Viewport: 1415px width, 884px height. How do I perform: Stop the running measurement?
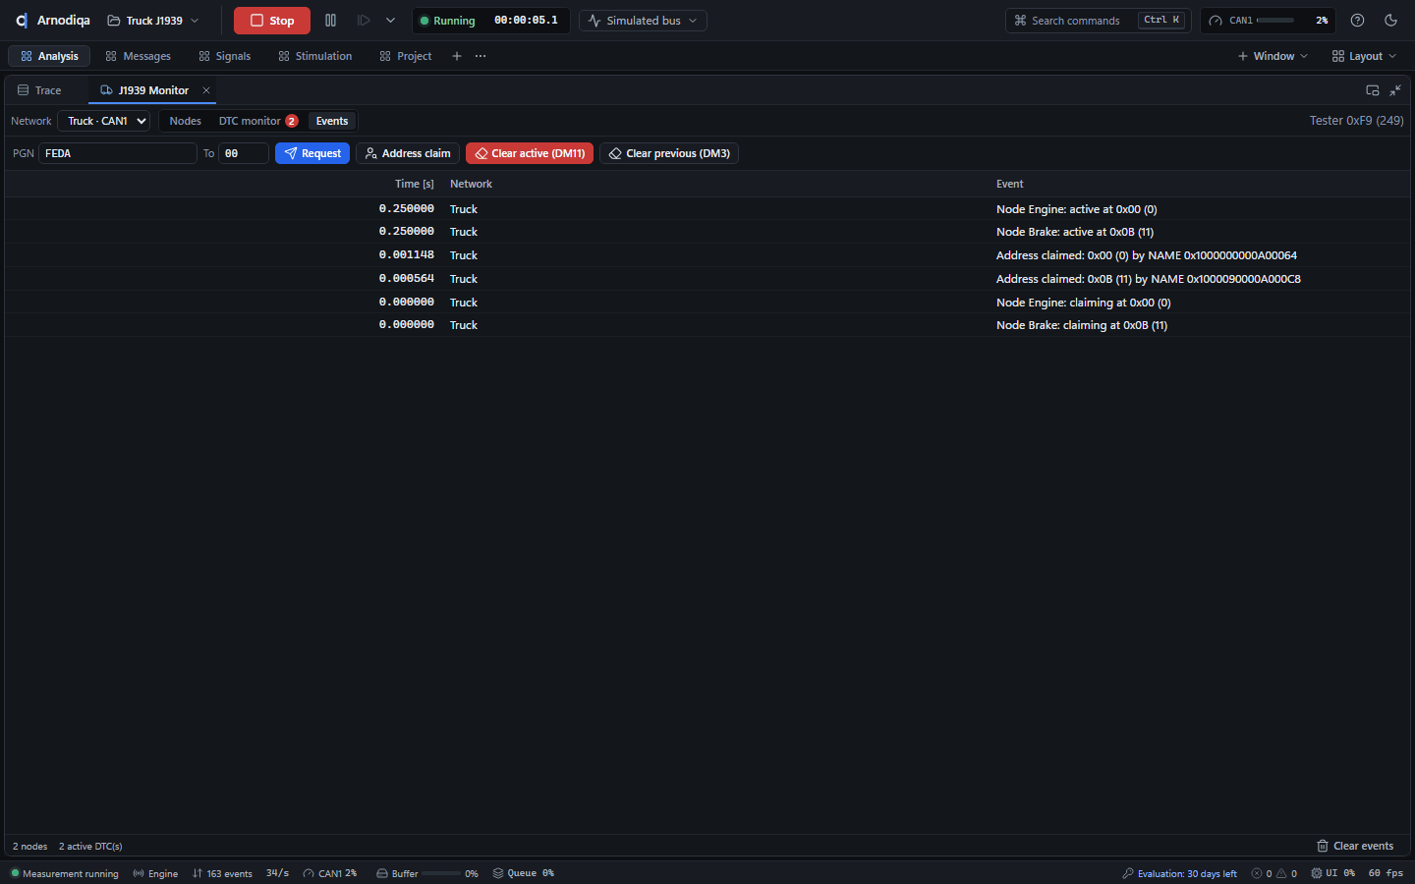[272, 21]
